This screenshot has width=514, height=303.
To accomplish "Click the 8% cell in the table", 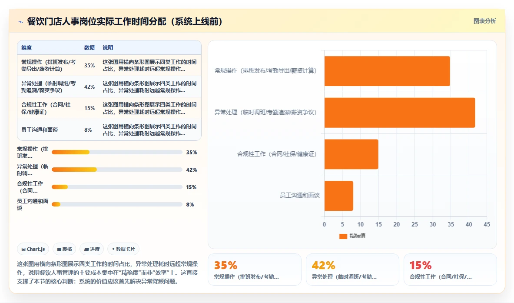I will pos(88,130).
